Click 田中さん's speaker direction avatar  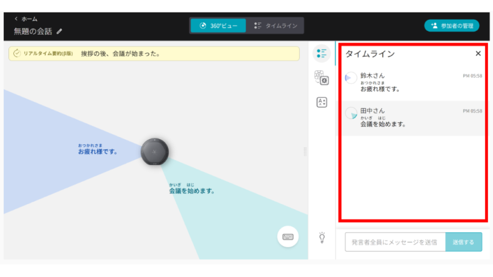[x=351, y=113]
